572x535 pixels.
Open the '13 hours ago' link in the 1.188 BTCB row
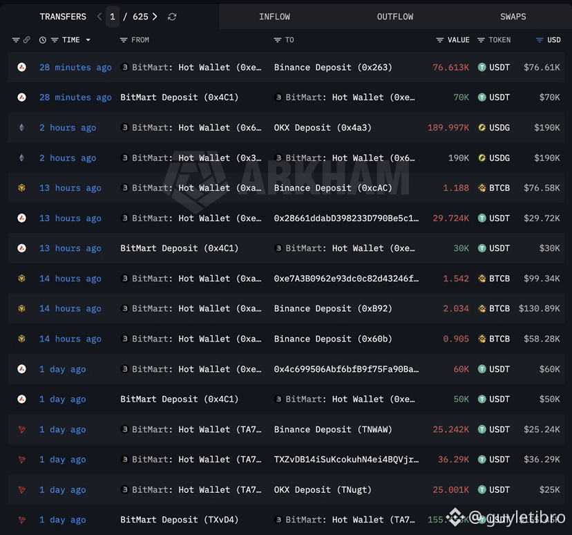point(70,188)
